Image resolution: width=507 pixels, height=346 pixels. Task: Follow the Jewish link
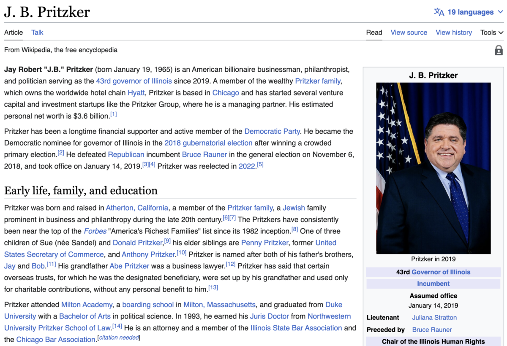(294, 208)
